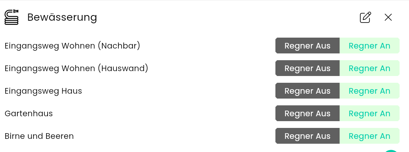The image size is (409, 152).
Task: Switch Gartenhaus sprinkler to Regner Aus
Action: click(308, 114)
